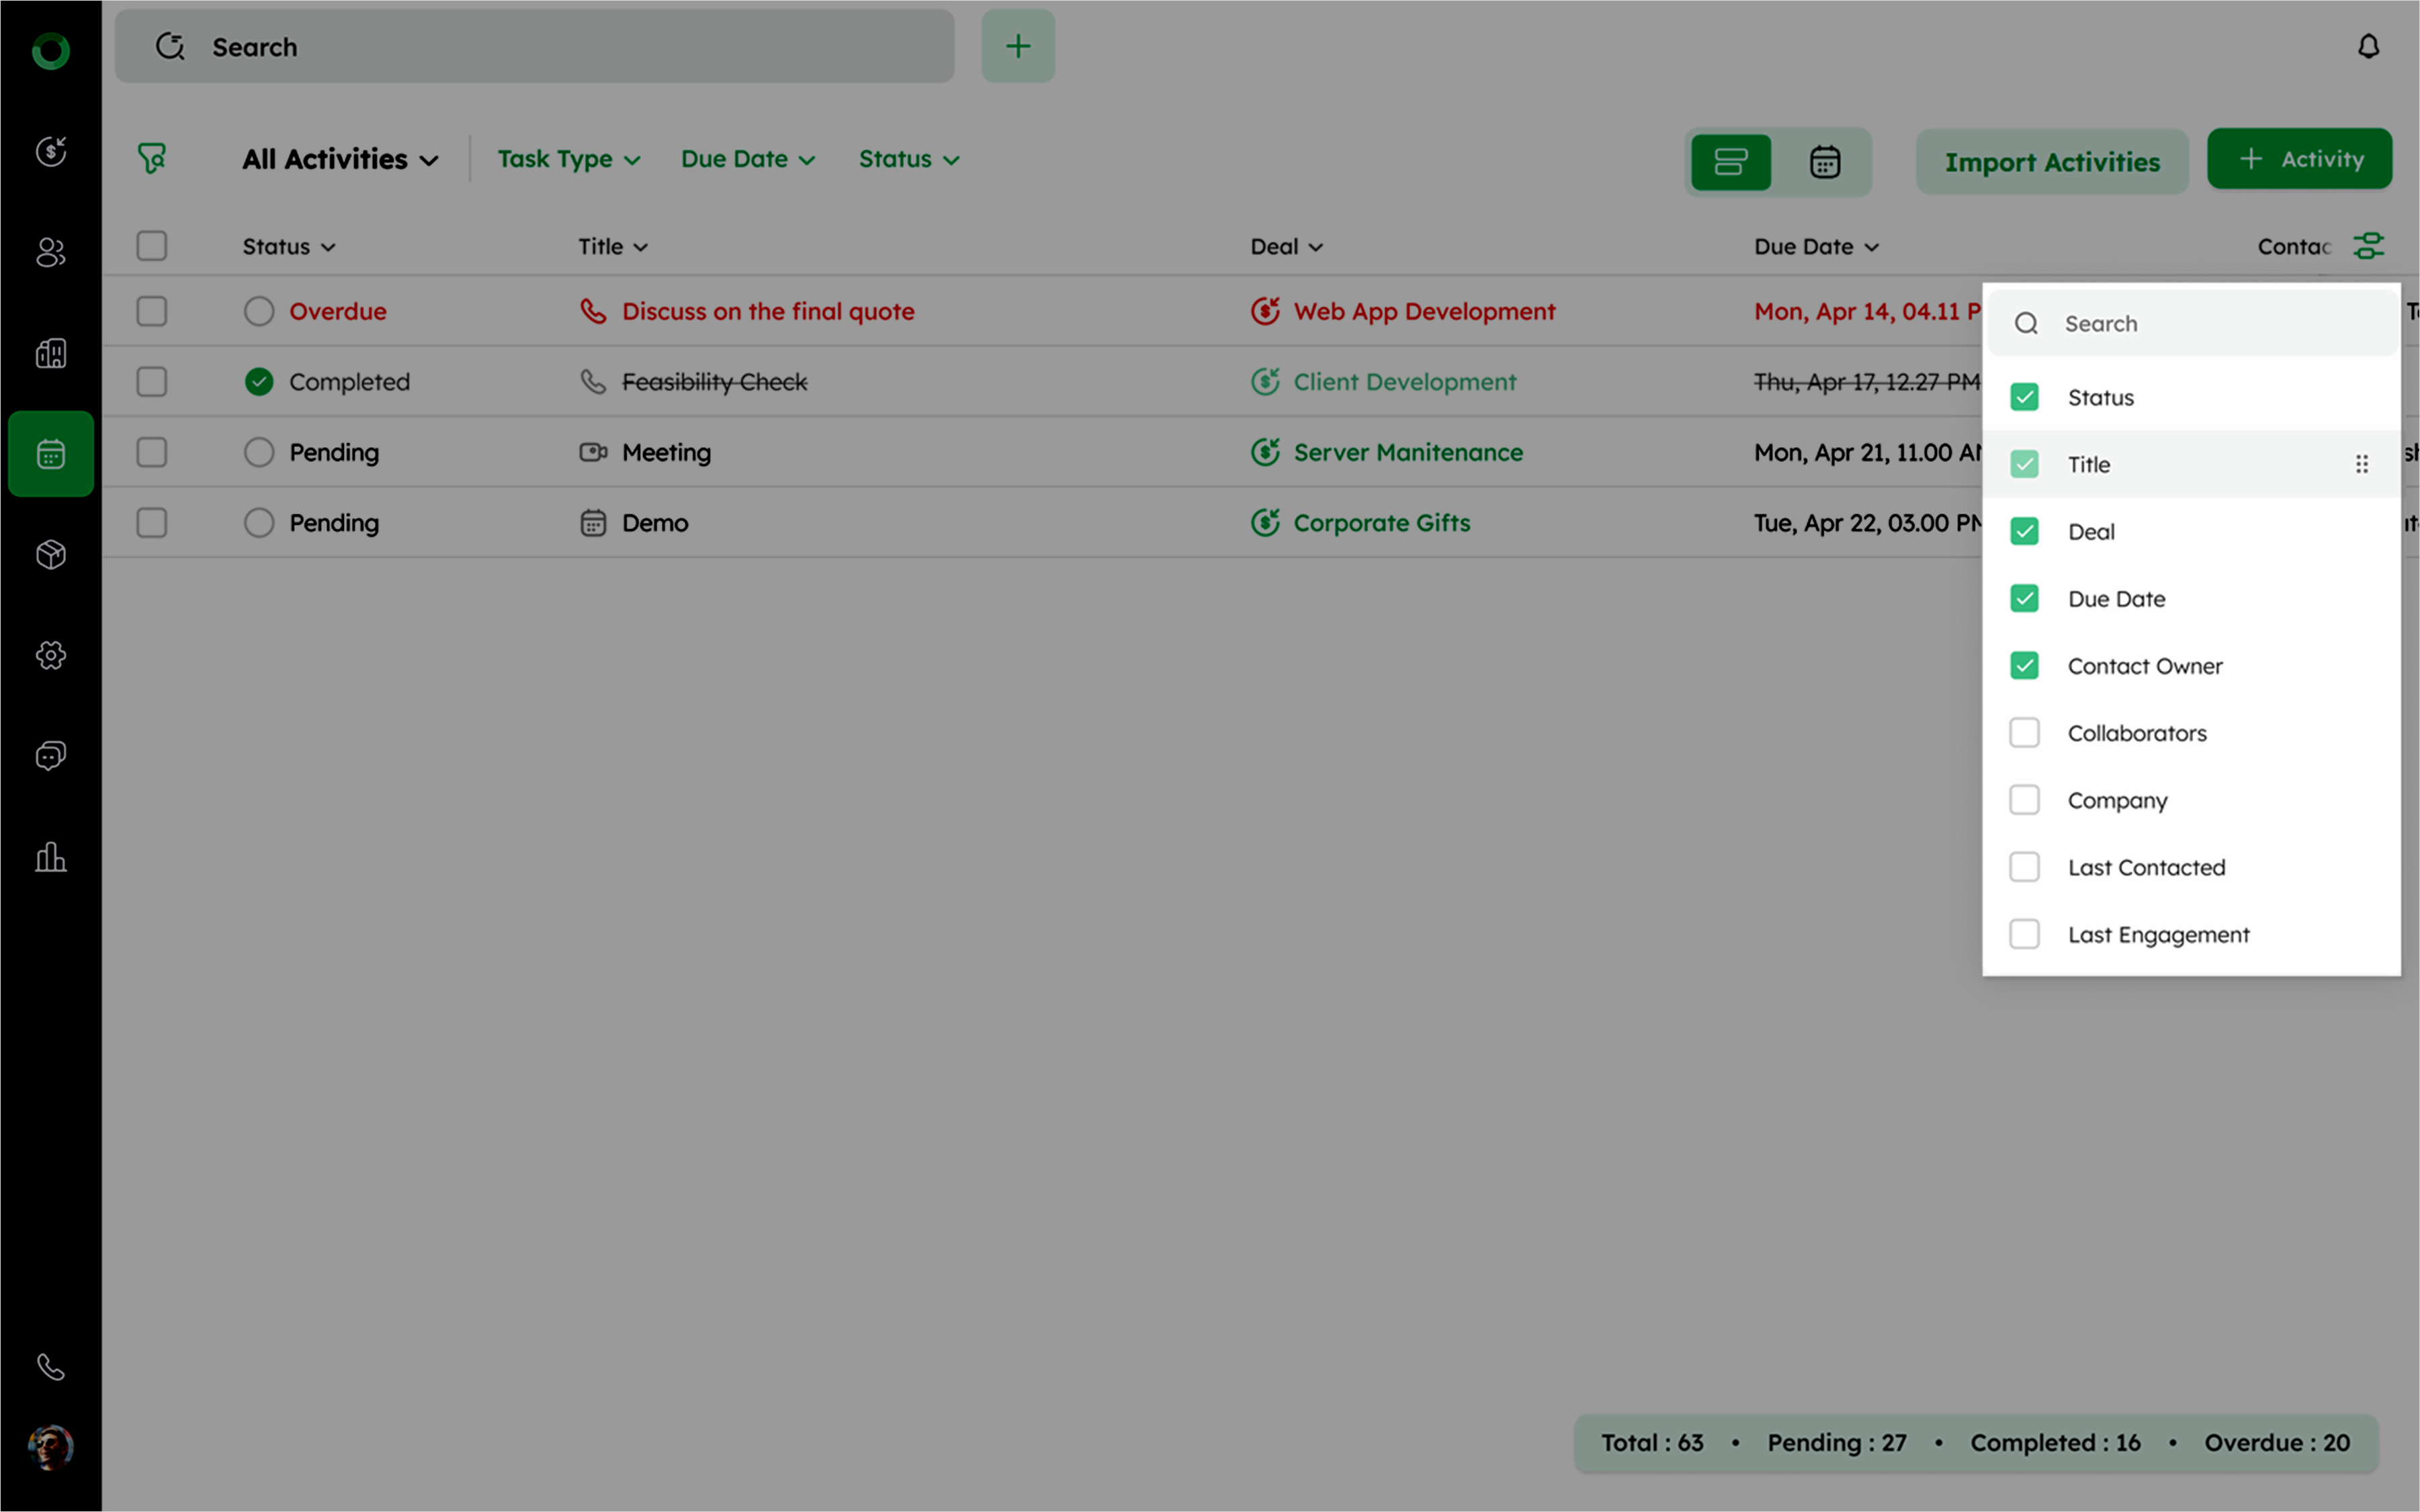Open the Products box icon in the sidebar
The width and height of the screenshot is (2420, 1512).
click(x=50, y=554)
